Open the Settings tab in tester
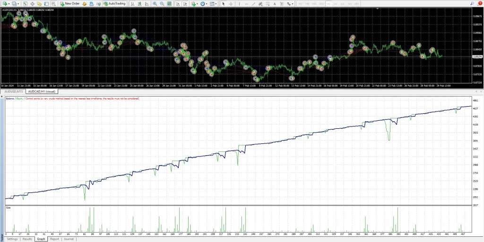484x242 pixels. click(x=12, y=239)
